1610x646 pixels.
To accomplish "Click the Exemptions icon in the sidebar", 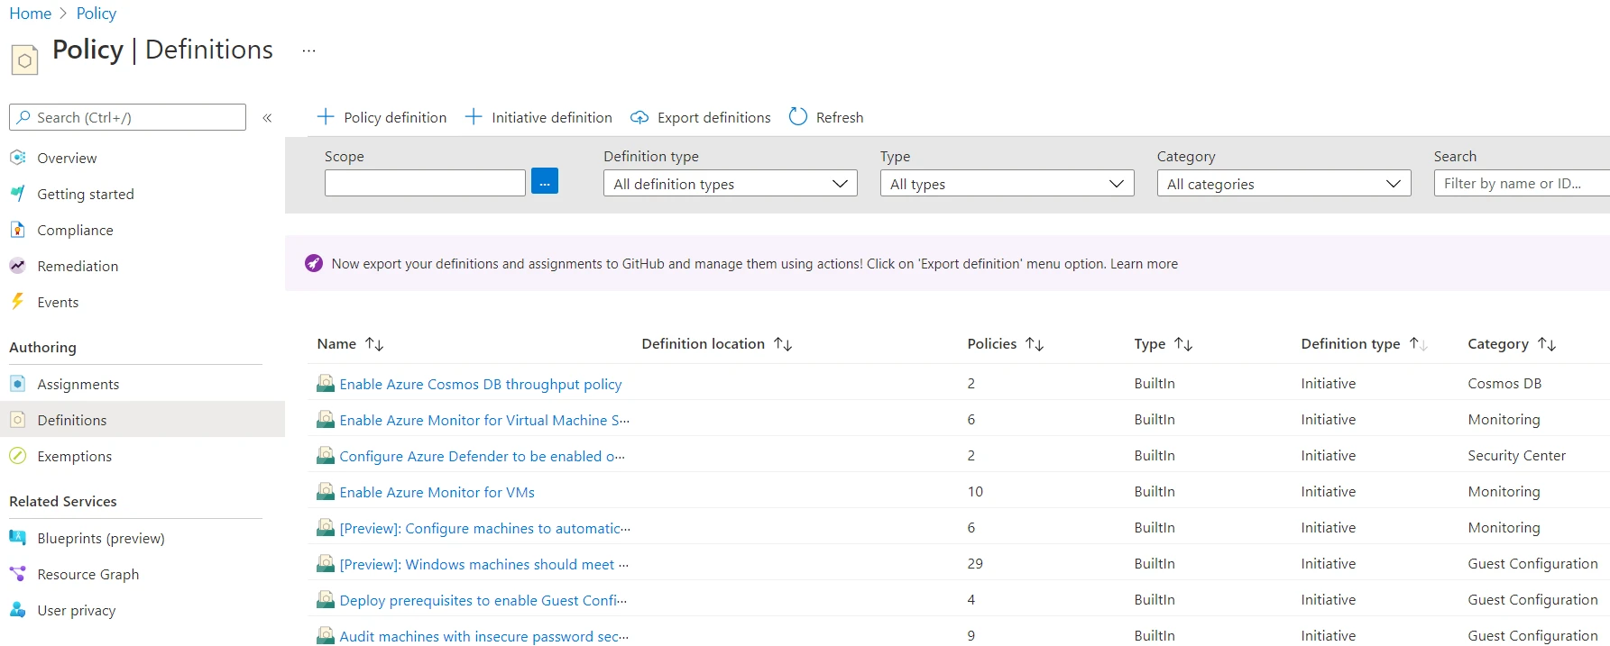I will pyautogui.click(x=17, y=456).
